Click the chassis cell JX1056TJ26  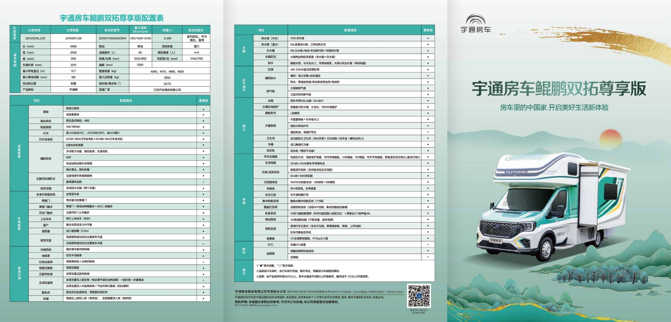point(73,38)
